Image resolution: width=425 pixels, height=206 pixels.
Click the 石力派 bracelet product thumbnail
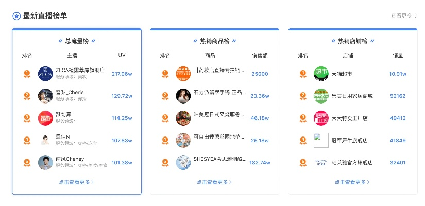click(x=183, y=96)
